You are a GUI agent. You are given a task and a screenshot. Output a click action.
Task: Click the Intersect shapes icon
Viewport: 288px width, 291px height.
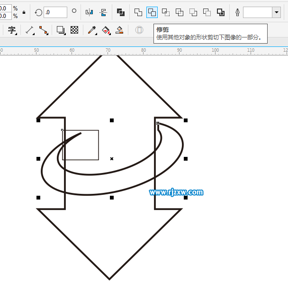(166, 12)
